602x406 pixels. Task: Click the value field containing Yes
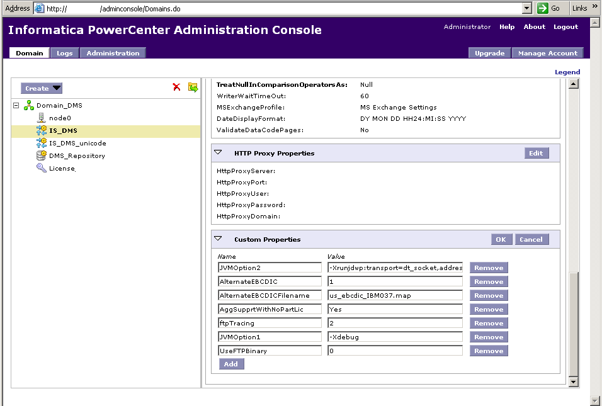395,309
